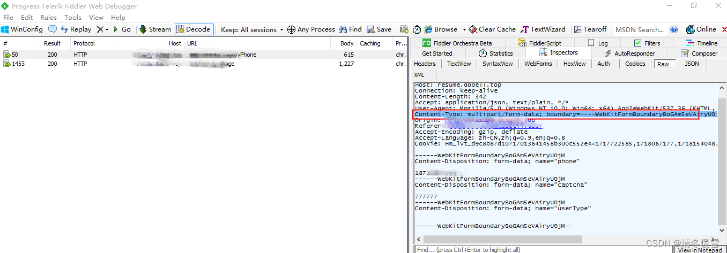Click the blue help question icon
Screen dimensions: 727x253
(674, 29)
